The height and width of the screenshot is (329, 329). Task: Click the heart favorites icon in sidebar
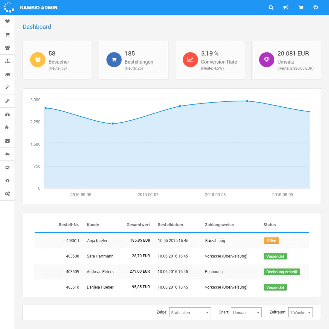(7, 21)
